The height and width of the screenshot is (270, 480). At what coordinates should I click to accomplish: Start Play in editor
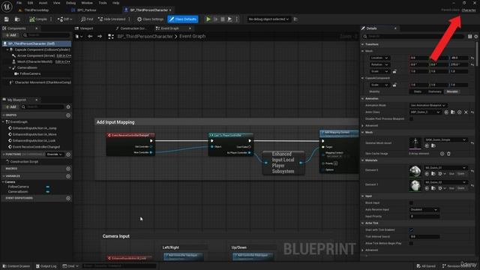pos(208,19)
